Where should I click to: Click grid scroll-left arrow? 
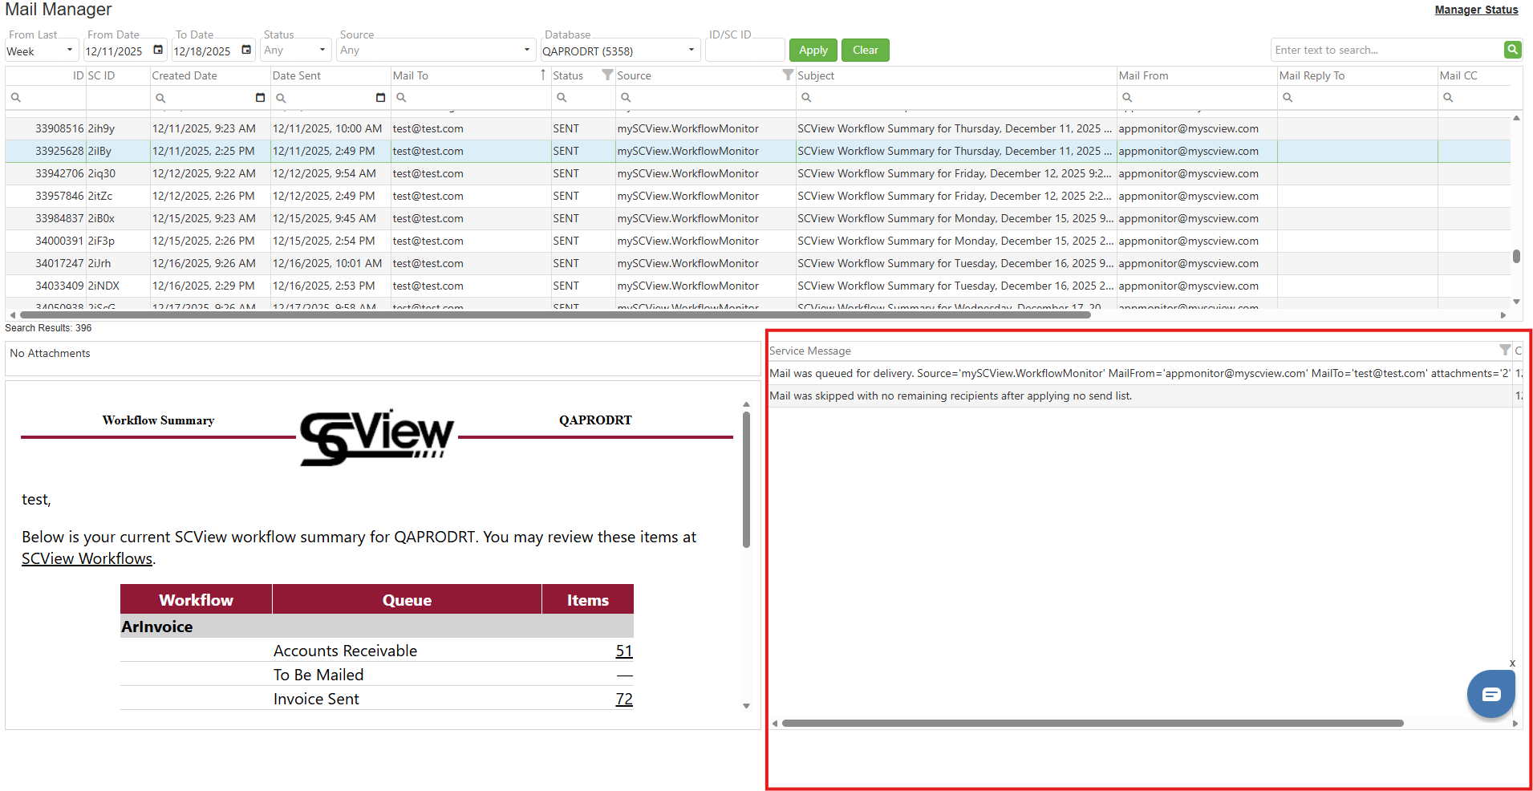point(11,315)
